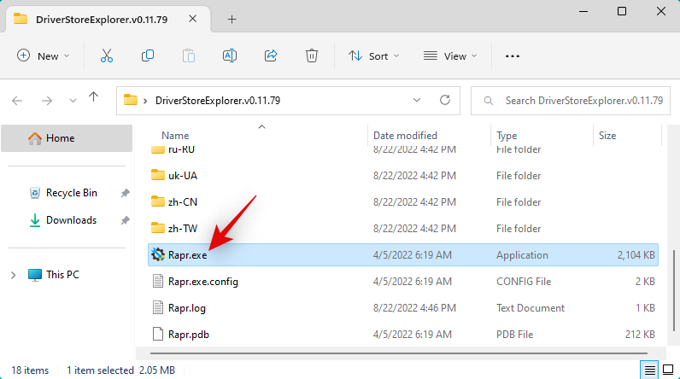The image size is (680, 379).
Task: Open the See more ellipsis menu
Action: 513,55
